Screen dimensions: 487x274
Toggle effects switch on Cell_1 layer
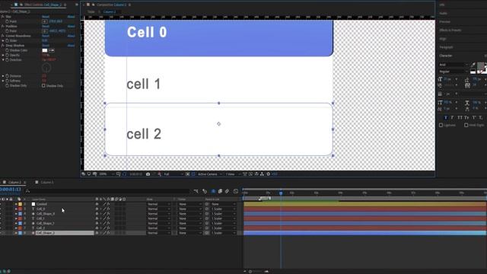[108, 218]
